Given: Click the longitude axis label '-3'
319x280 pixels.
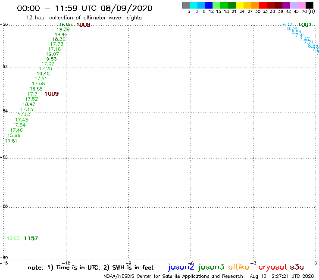Looking at the screenshot, I should pos(253,263).
